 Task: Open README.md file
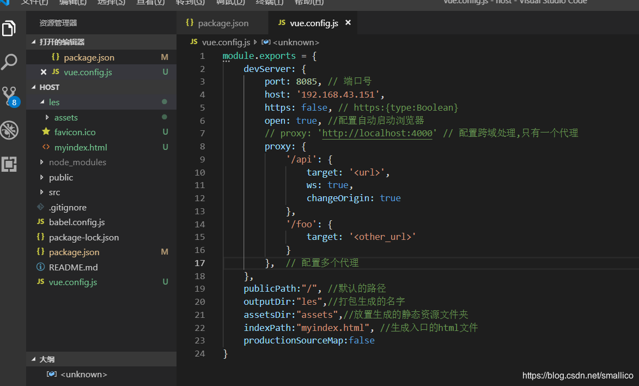coord(101,267)
